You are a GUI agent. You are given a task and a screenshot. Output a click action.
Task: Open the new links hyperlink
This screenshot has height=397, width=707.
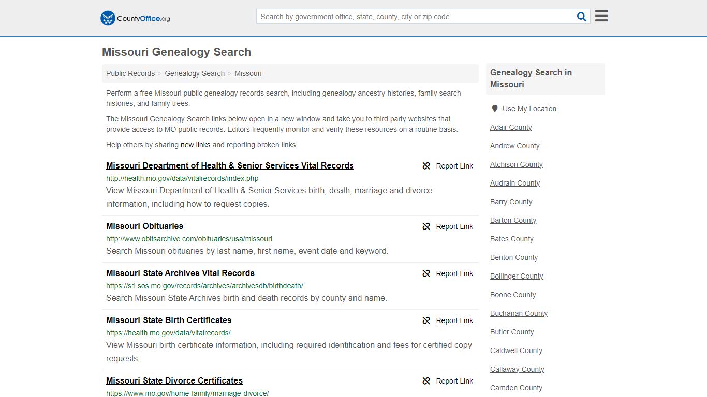[195, 145]
